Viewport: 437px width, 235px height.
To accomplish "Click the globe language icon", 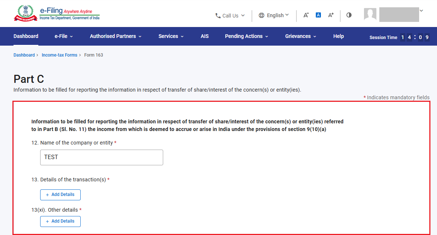I will (261, 15).
